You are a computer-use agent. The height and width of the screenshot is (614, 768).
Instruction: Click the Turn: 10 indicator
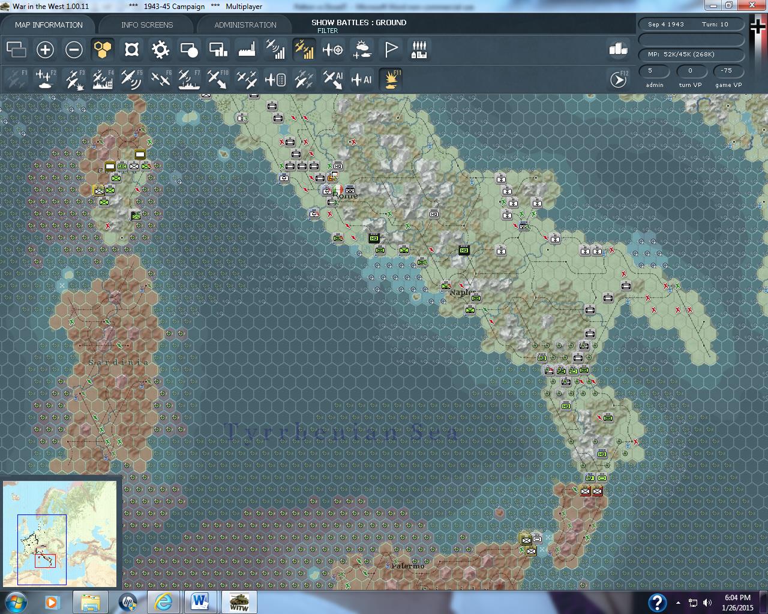click(x=715, y=25)
